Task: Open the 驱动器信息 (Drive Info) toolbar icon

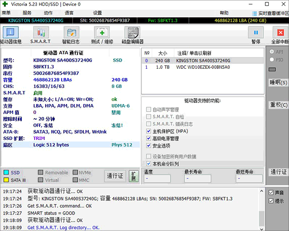Action: point(11,33)
